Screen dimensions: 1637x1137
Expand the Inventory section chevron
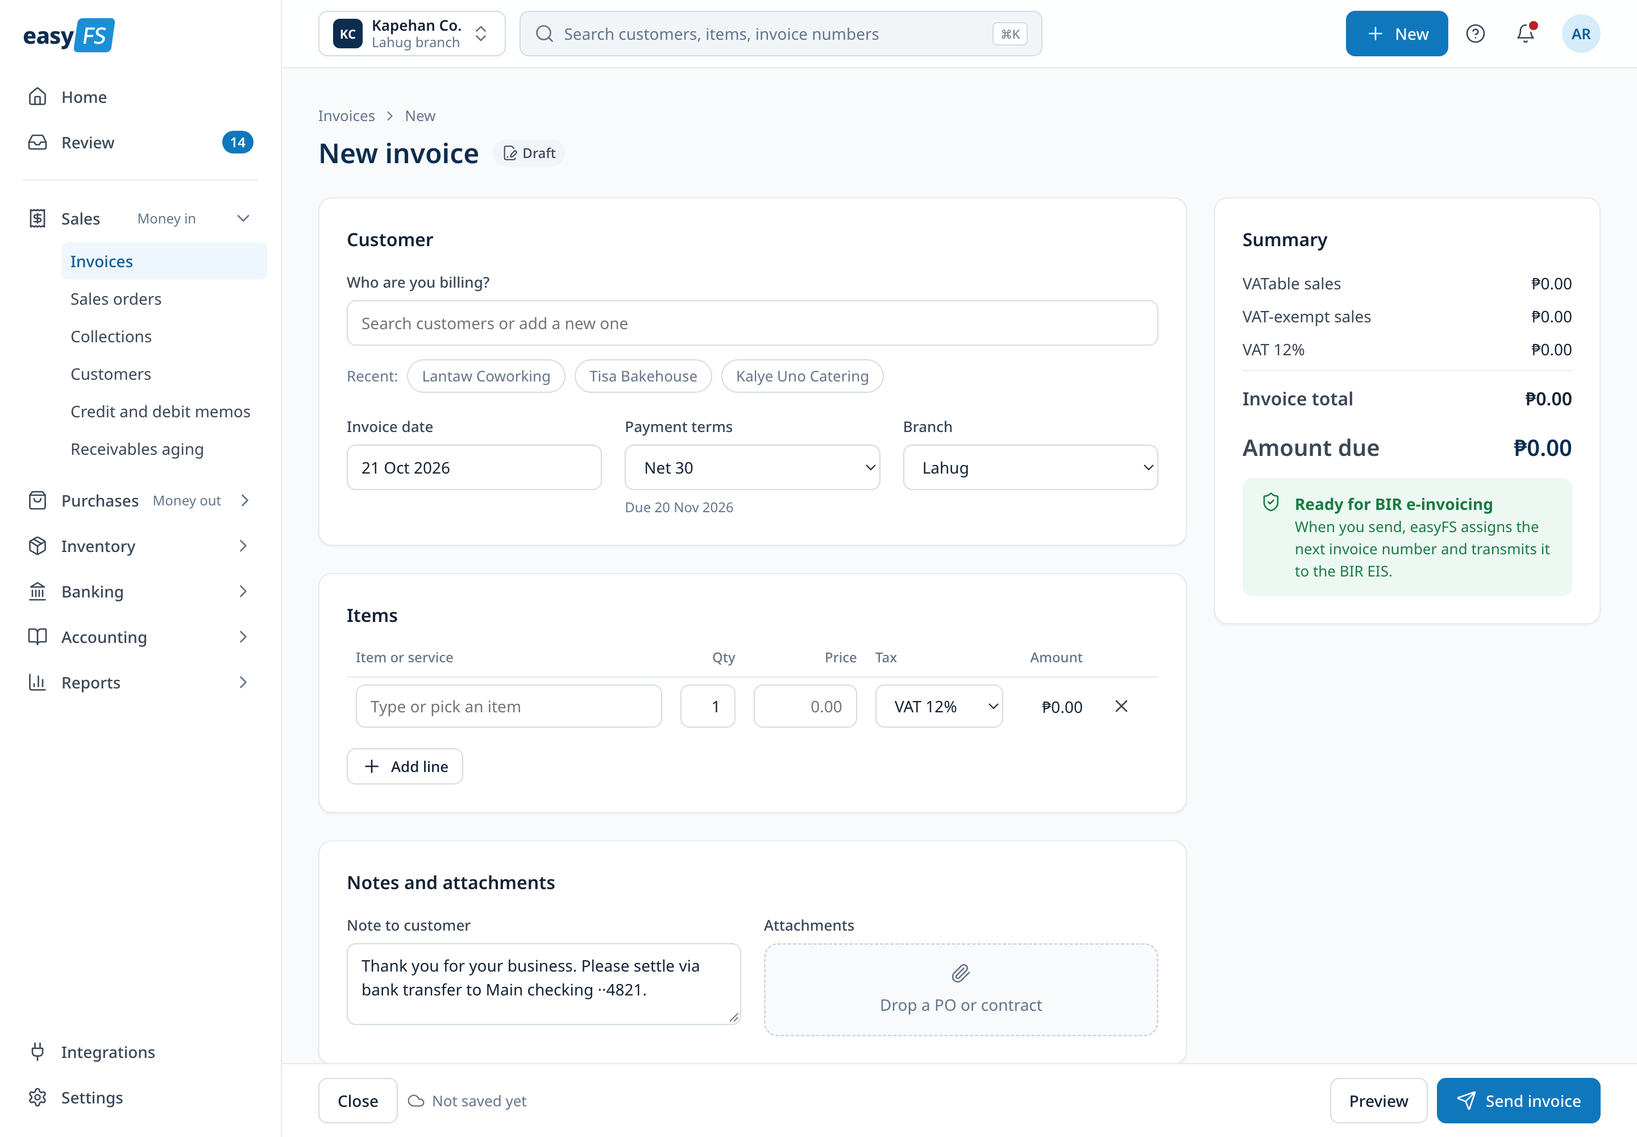click(243, 546)
